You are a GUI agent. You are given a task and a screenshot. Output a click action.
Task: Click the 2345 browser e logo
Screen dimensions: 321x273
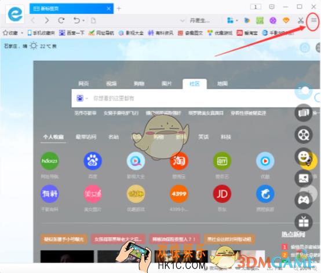click(x=15, y=14)
